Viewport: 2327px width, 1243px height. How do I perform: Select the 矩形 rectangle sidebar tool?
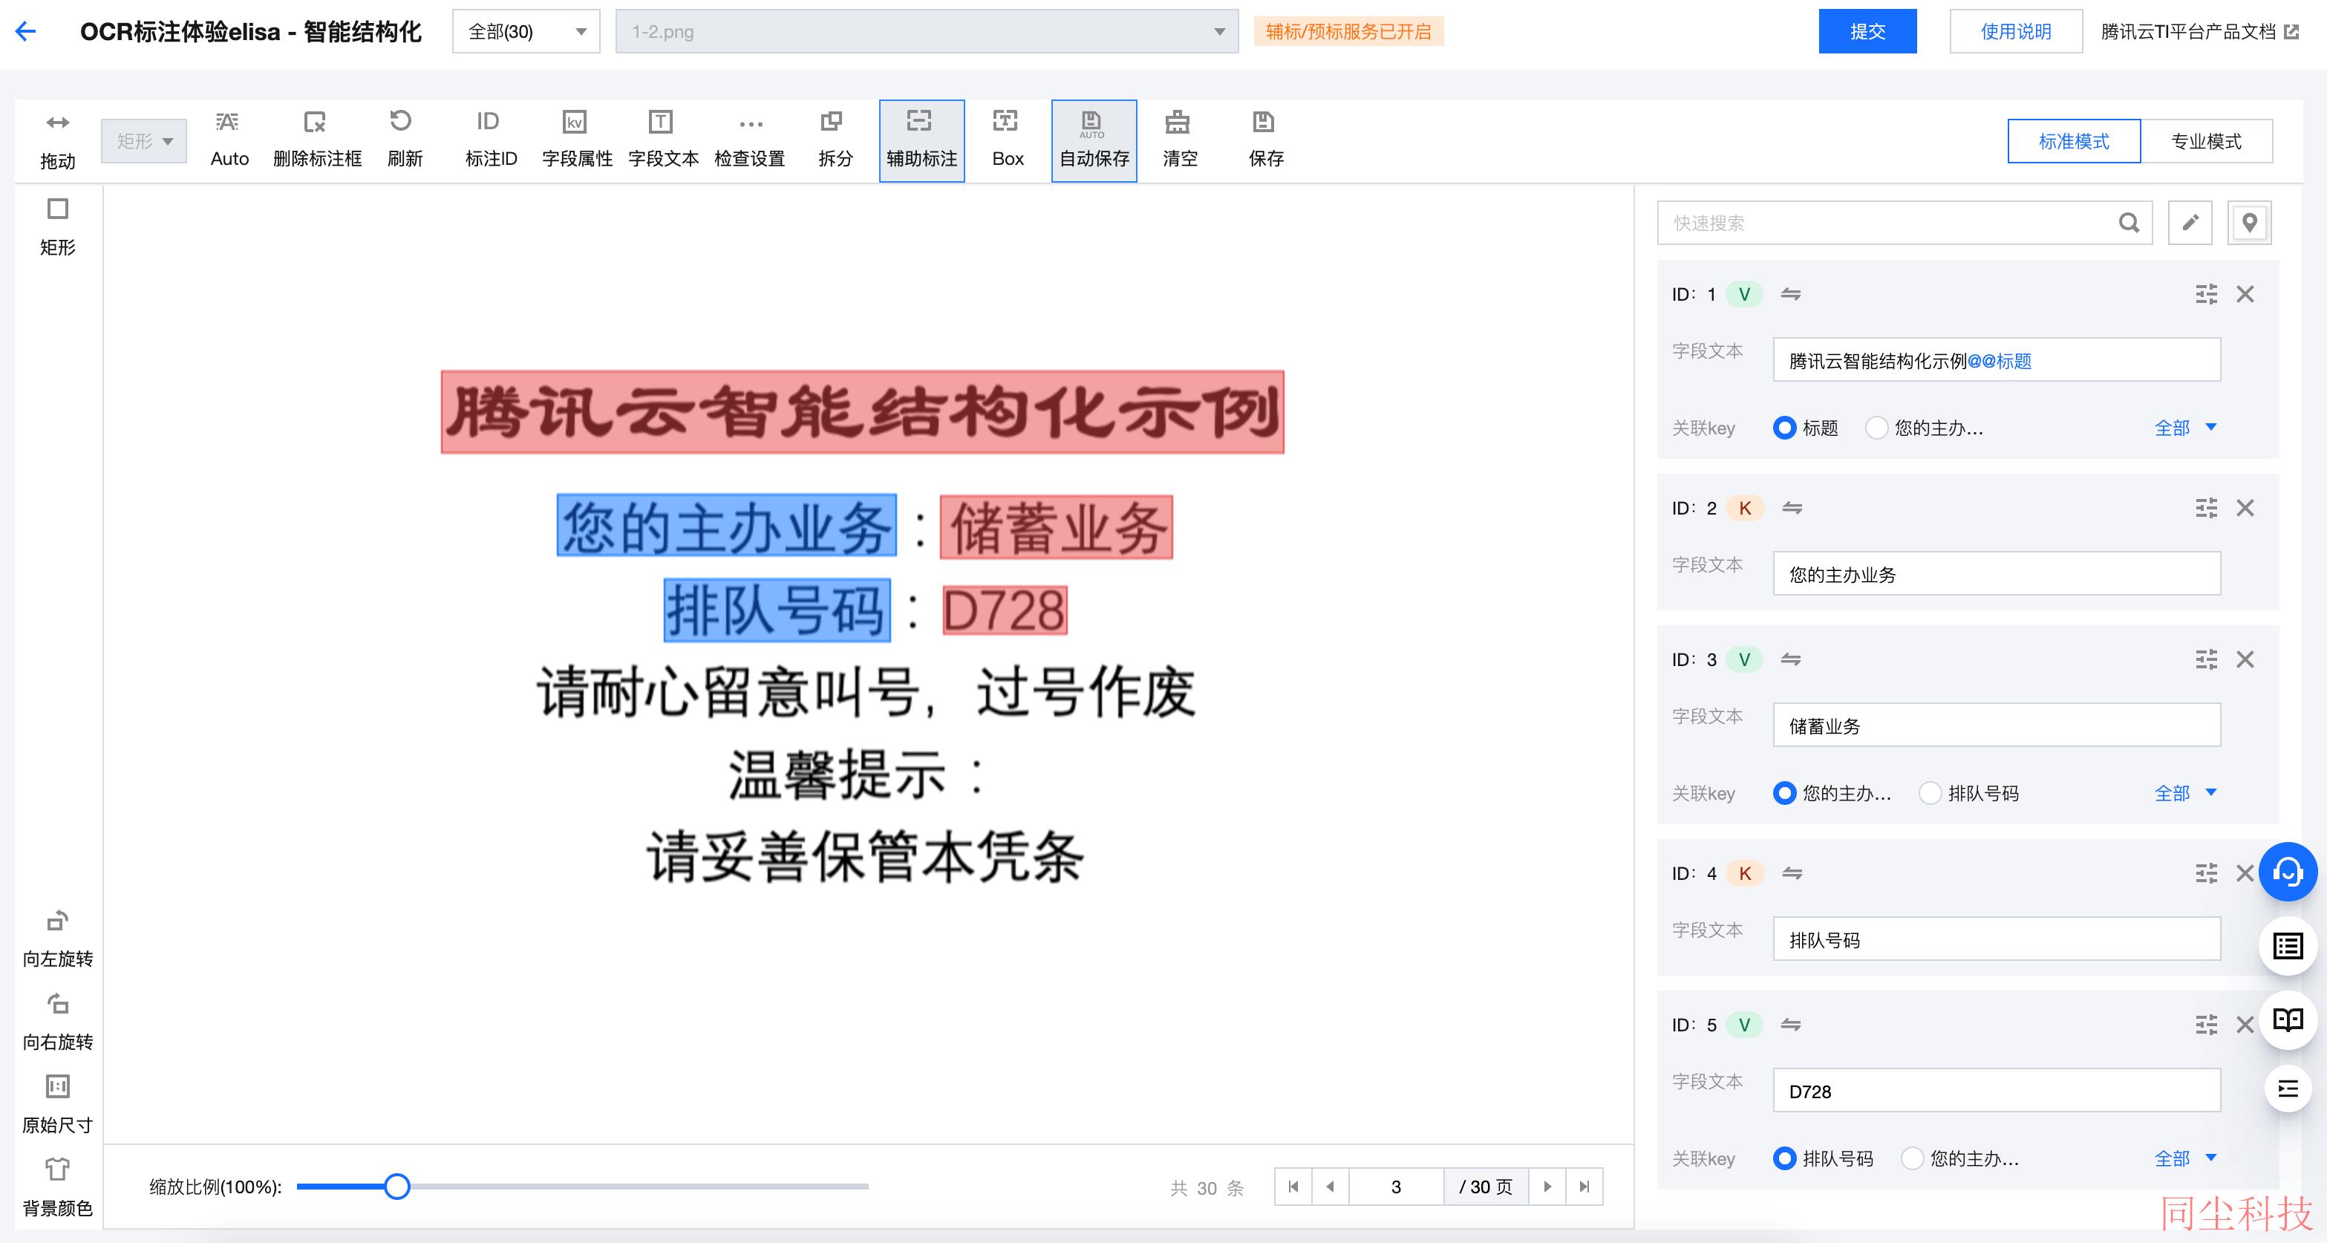pos(58,226)
